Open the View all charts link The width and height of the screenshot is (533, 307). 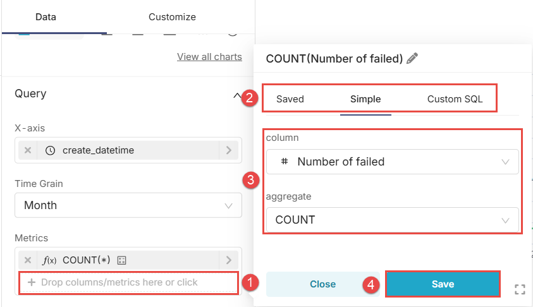[209, 57]
